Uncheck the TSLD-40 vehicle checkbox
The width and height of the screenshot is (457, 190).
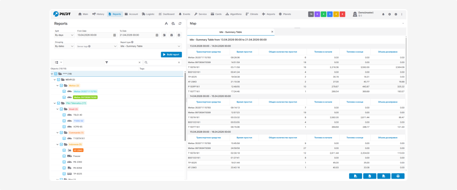tap(64, 115)
